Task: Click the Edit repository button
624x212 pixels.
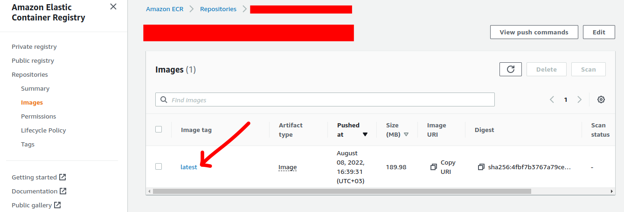Action: (x=599, y=32)
